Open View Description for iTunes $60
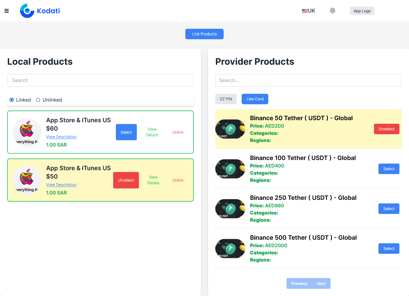 (x=61, y=137)
